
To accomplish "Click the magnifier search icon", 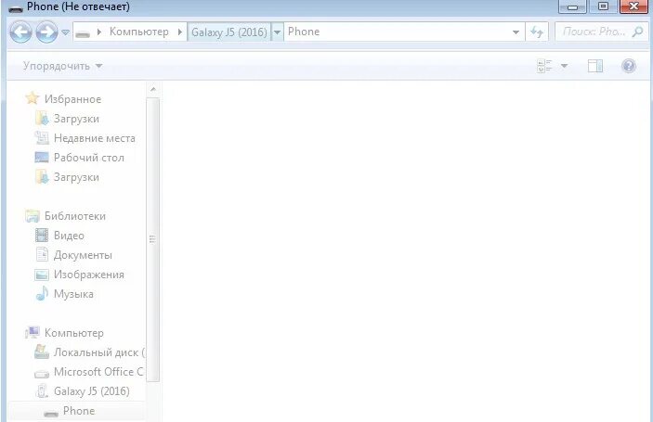I will click(637, 32).
